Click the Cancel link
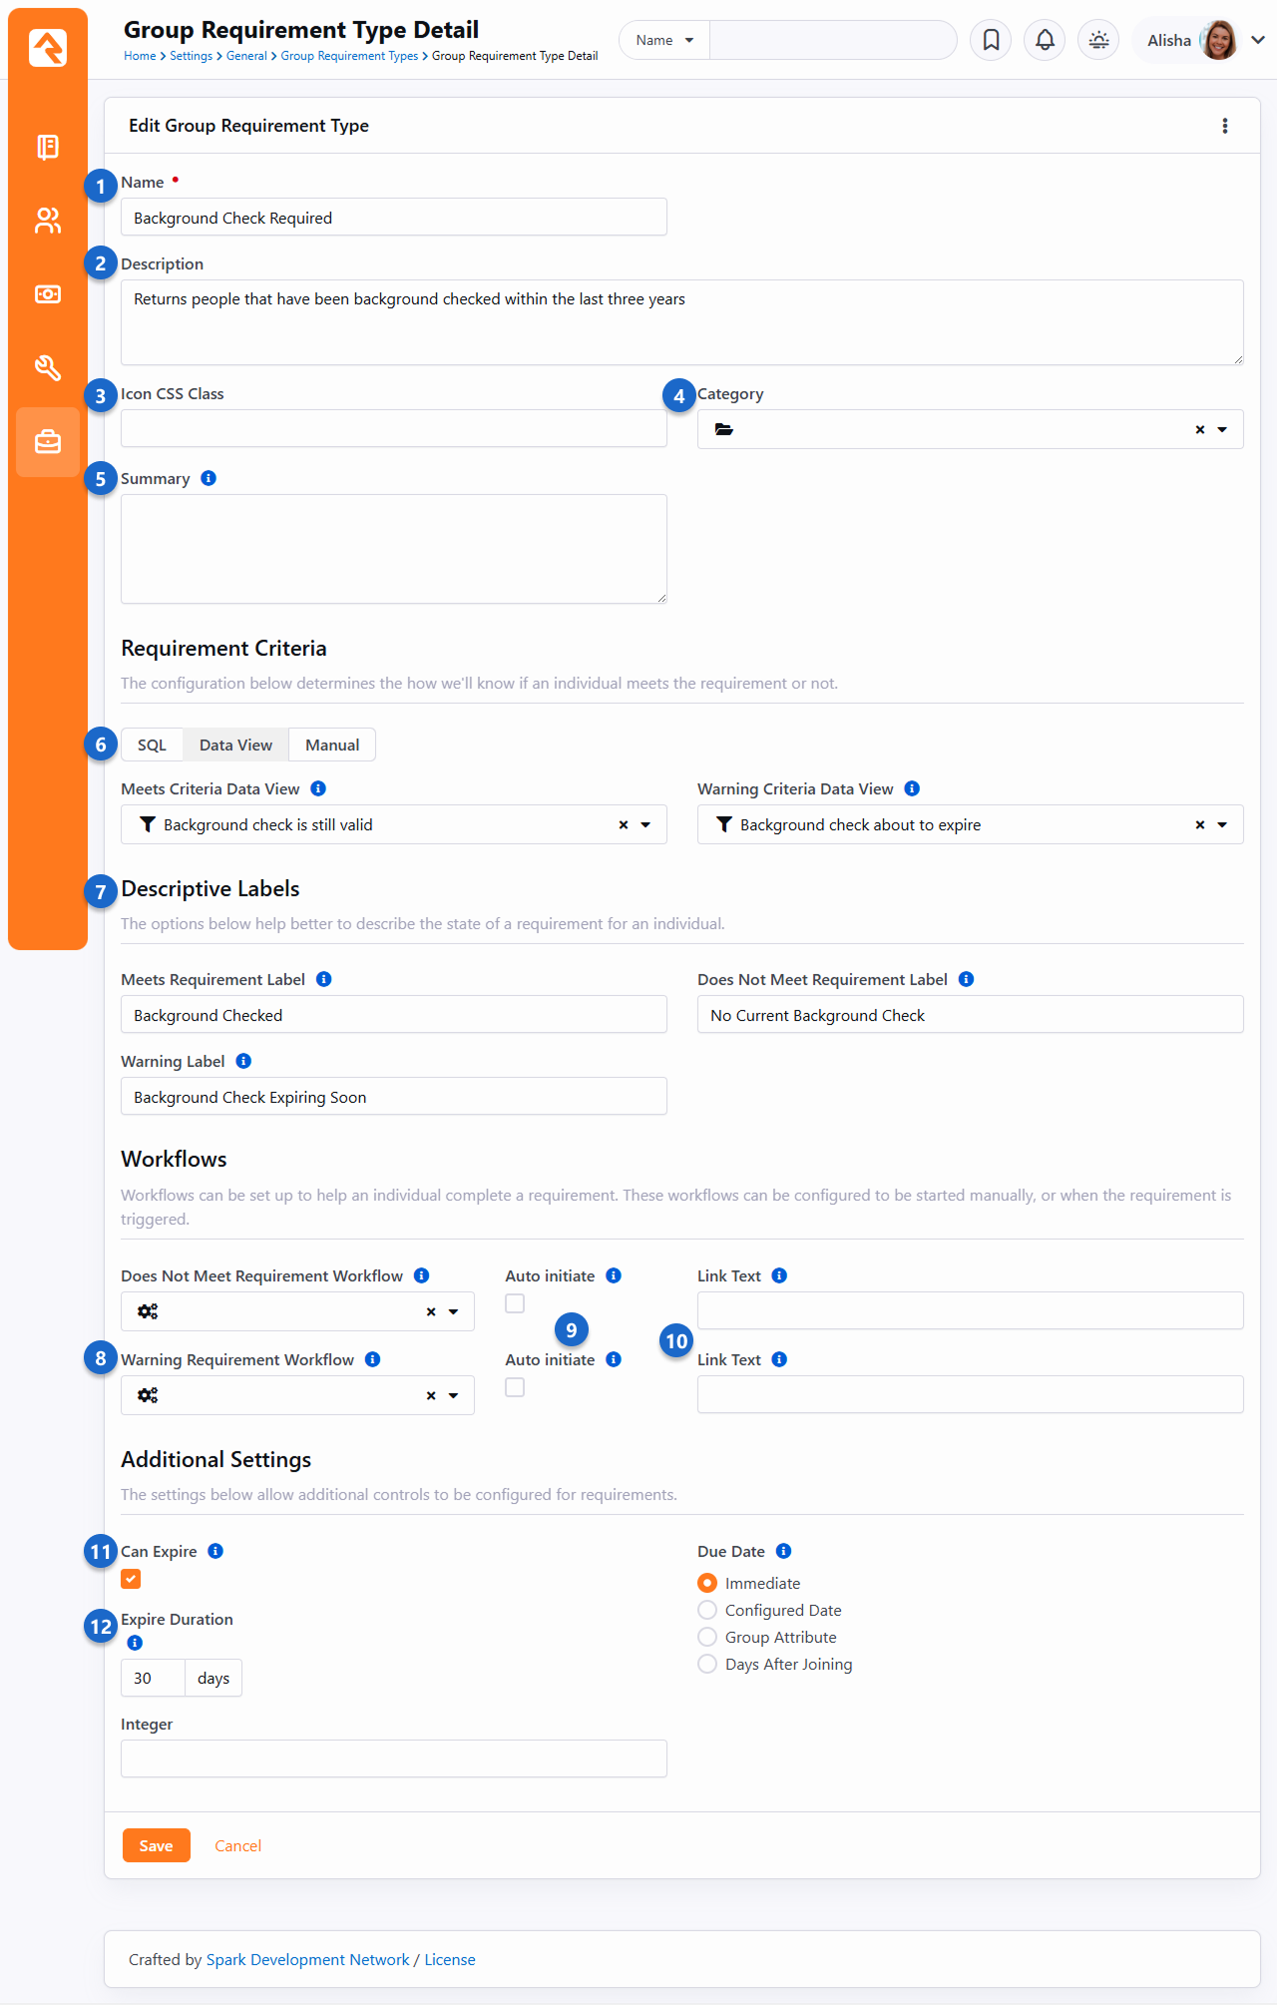The height and width of the screenshot is (2006, 1277). [x=237, y=1845]
